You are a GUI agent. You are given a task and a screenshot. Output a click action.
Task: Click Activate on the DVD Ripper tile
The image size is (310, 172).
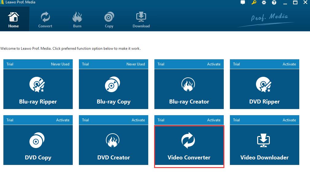coord(289,64)
